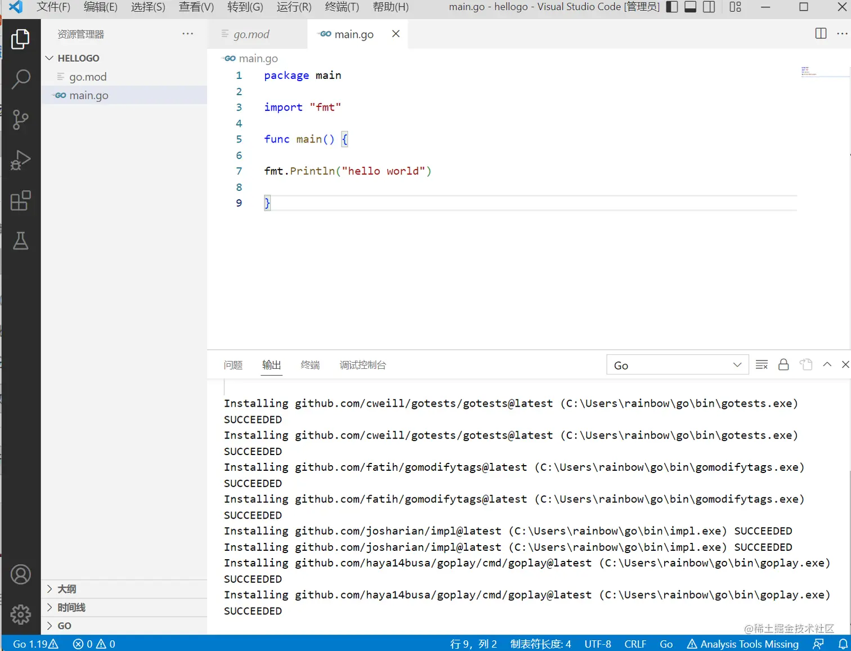Open the 终端(T) menu

pos(342,7)
